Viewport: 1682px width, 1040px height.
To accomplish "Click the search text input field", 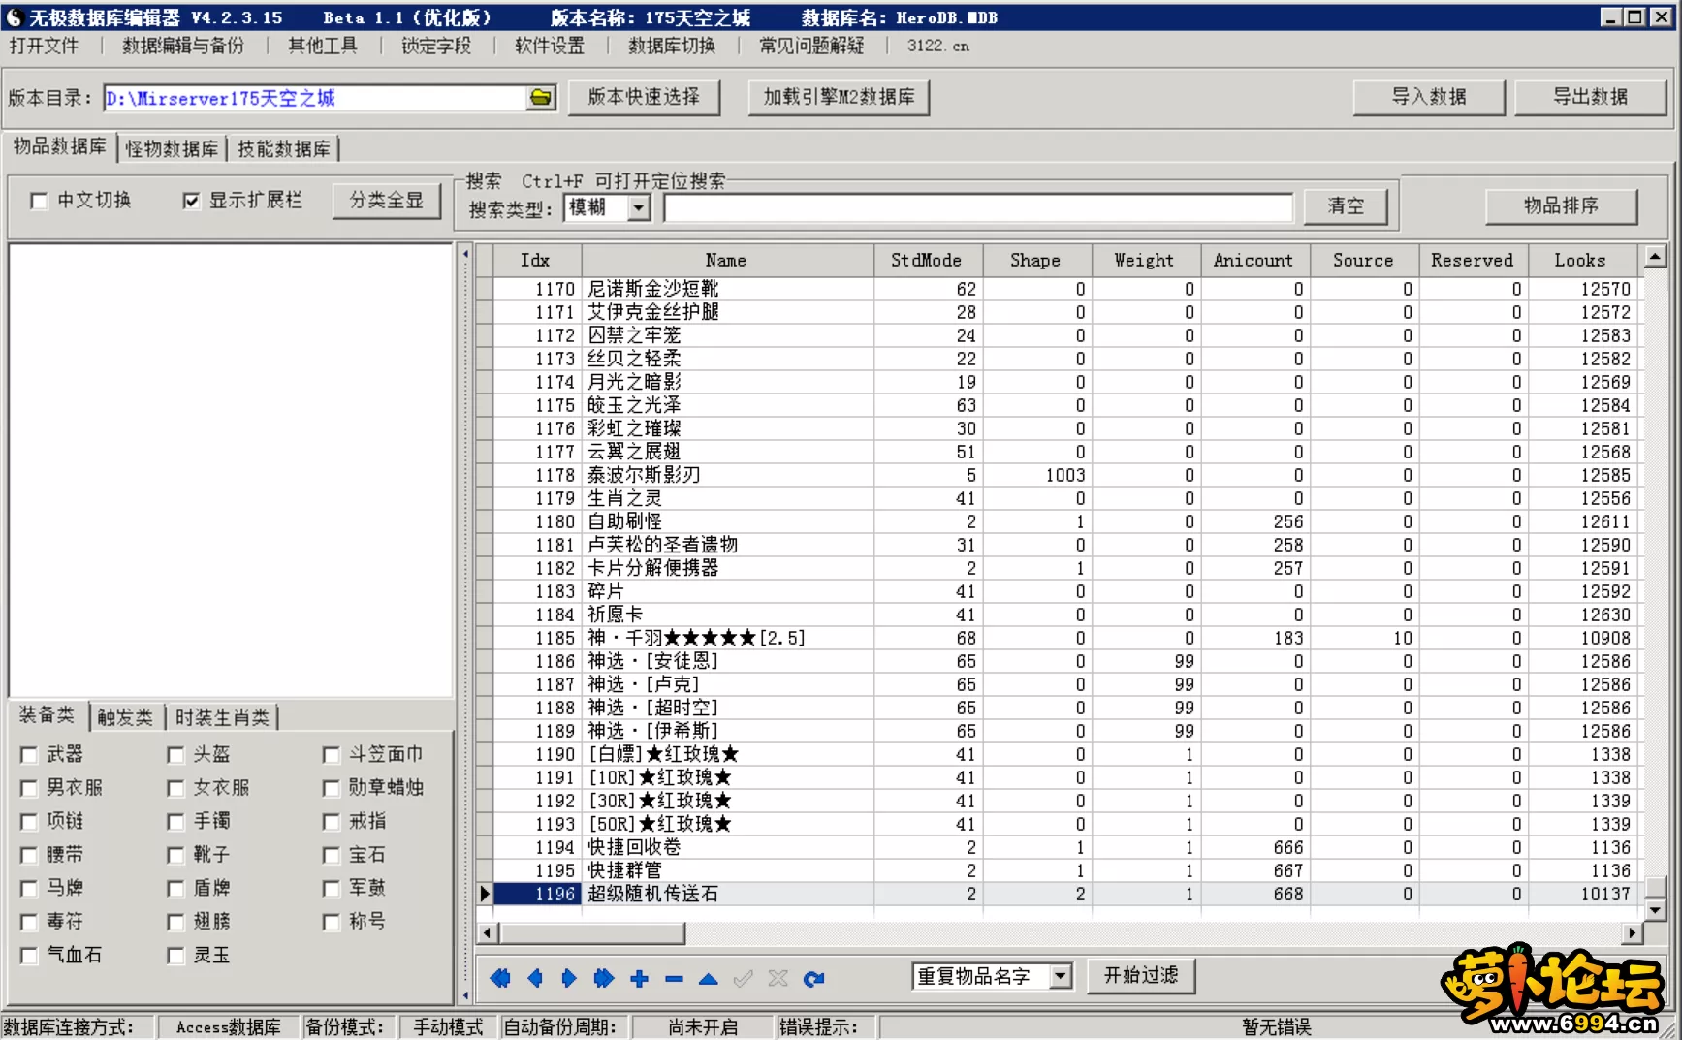I will pyautogui.click(x=978, y=207).
